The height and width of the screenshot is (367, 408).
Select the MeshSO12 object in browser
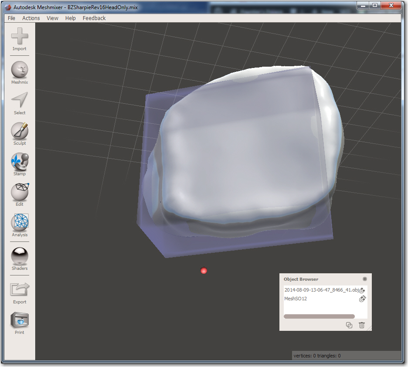(296, 299)
